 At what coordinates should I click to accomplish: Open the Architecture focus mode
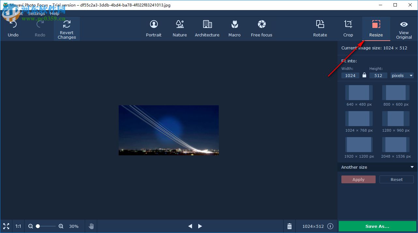point(207,29)
